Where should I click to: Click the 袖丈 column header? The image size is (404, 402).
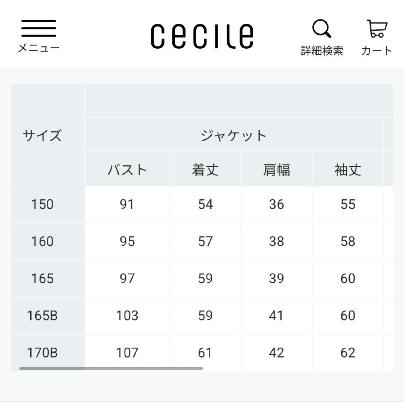coord(348,169)
